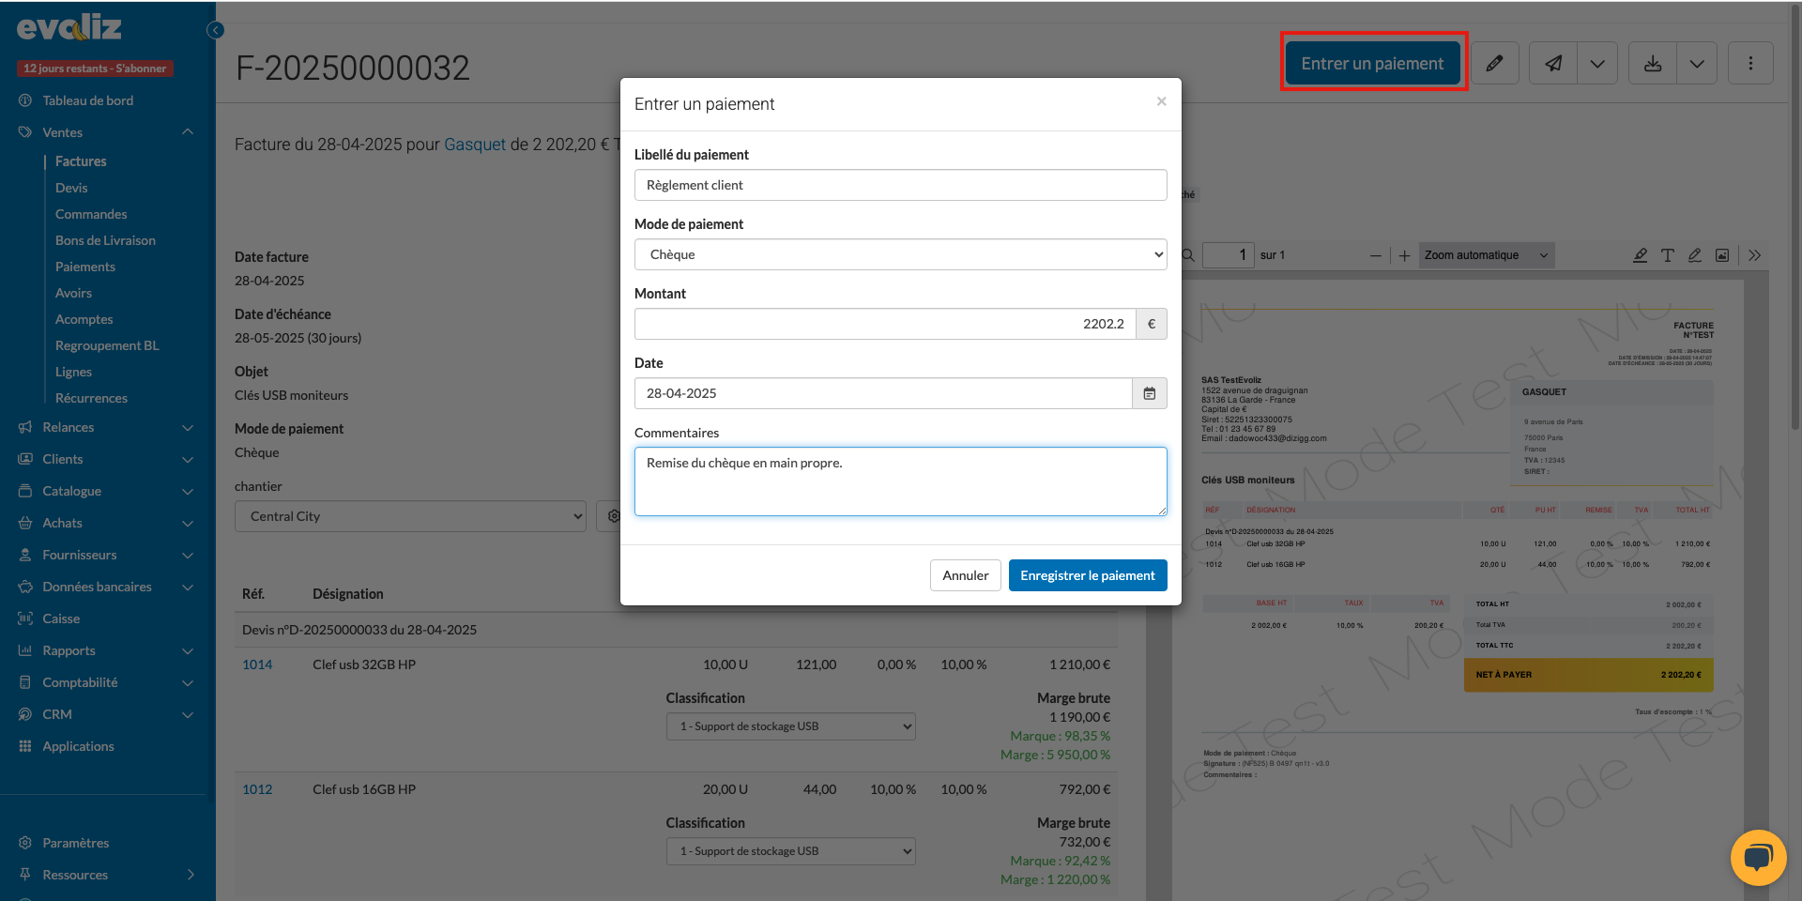Open Devis in the sidebar
Viewport: 1802px width, 901px height.
(x=71, y=188)
